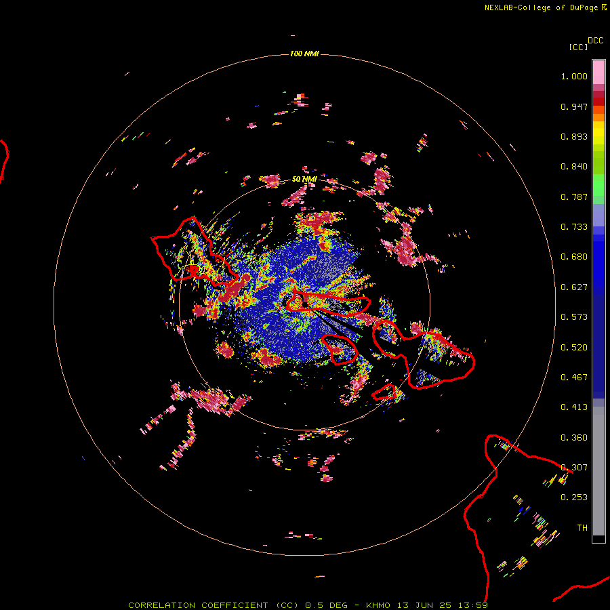Screen dimensions: 610x610
Task: Select the 0.573 scale value
Action: pos(574,317)
